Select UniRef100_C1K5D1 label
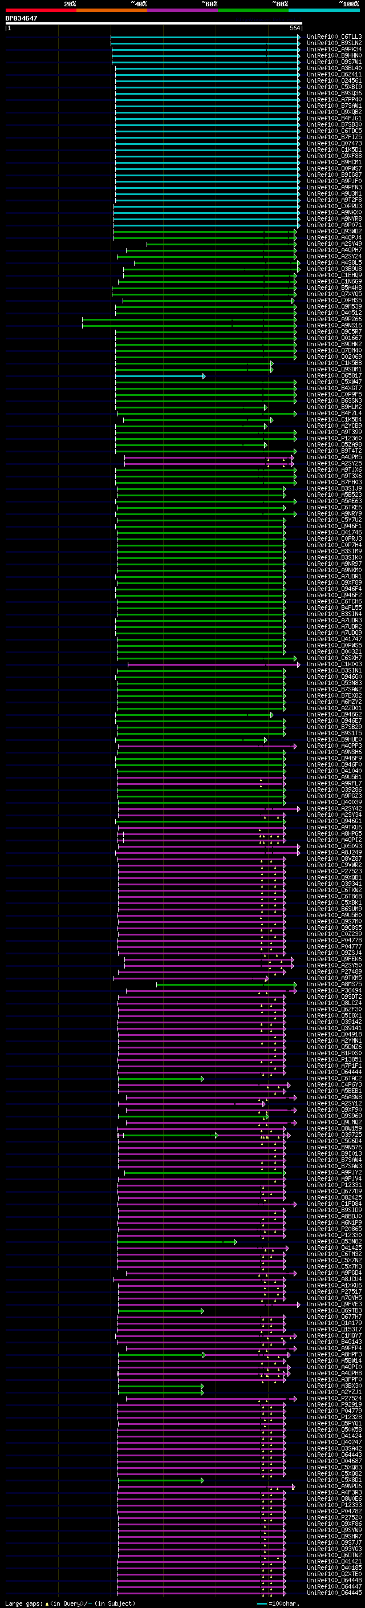Viewport: 365px width, 1608px height. (334, 150)
